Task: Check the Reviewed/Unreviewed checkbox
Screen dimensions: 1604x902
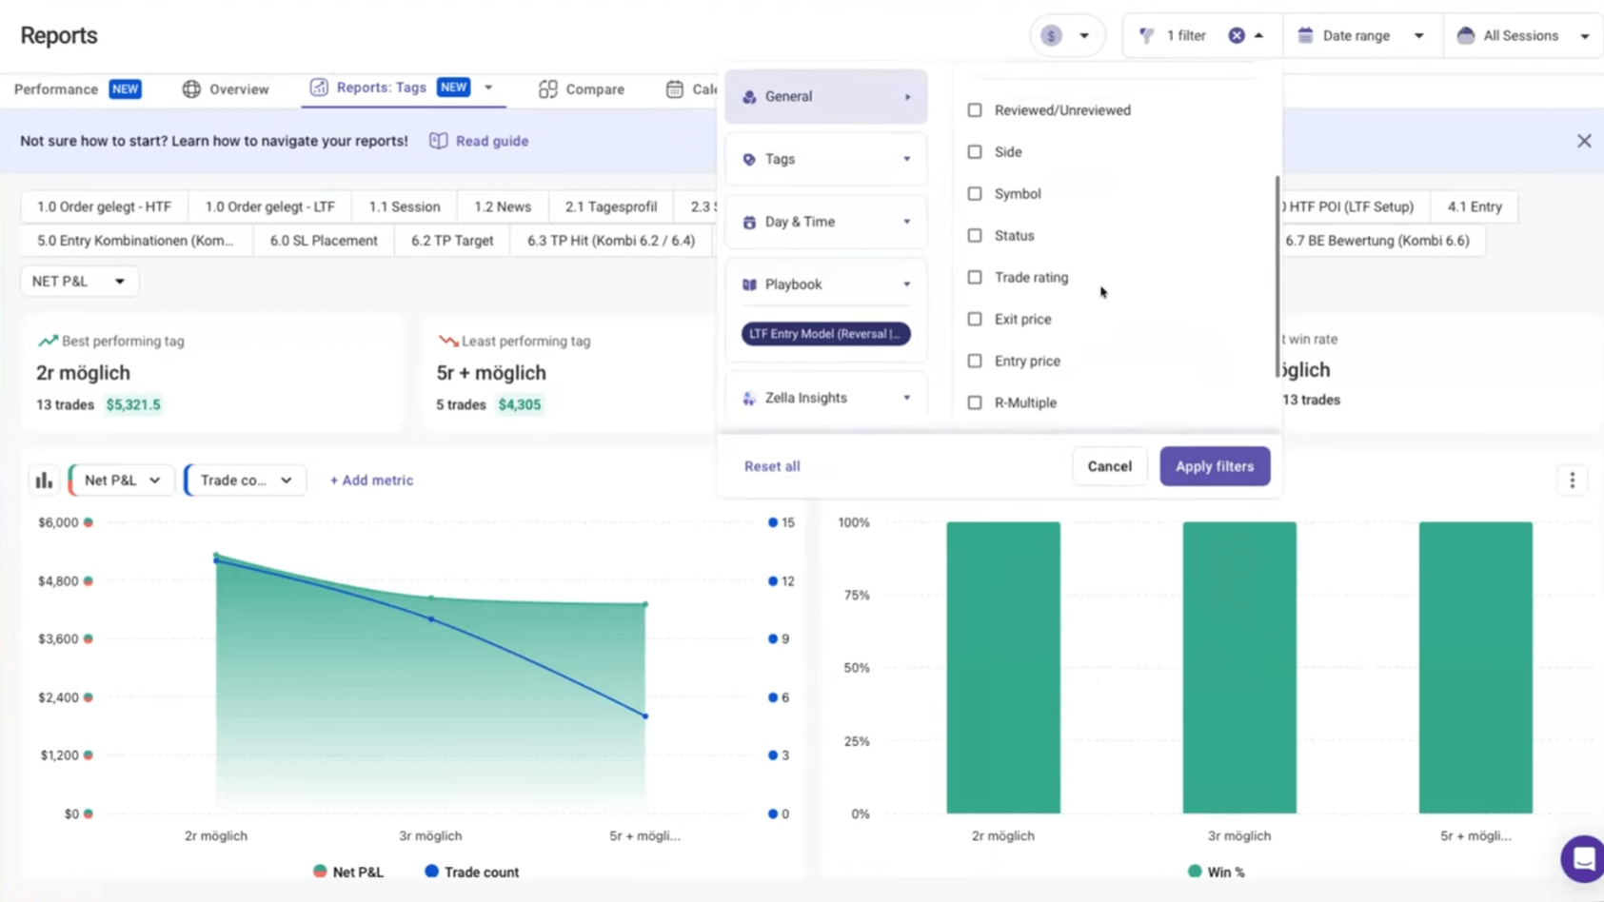Action: click(975, 110)
